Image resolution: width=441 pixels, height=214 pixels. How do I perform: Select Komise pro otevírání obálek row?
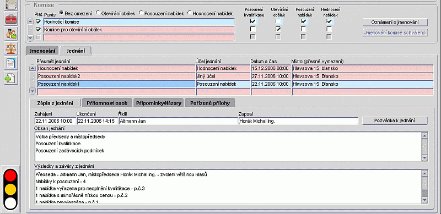[139, 30]
